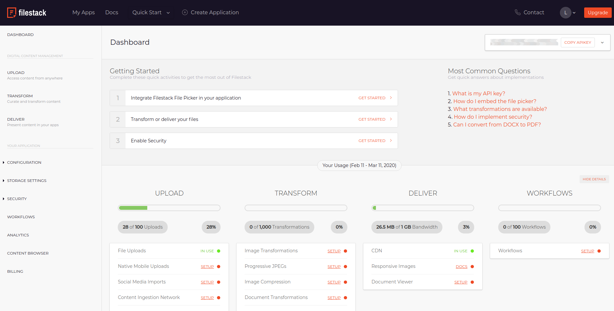Click the red status dot for Document Viewer
Image resolution: width=614 pixels, height=311 pixels.
[x=472, y=282]
